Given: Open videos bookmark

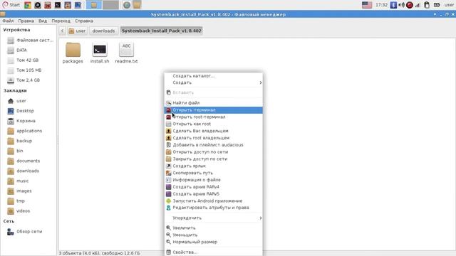Looking at the screenshot, I should pyautogui.click(x=19, y=211).
